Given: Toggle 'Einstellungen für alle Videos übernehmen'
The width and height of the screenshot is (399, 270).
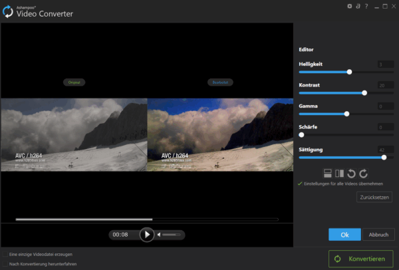Looking at the screenshot, I should tap(300, 183).
